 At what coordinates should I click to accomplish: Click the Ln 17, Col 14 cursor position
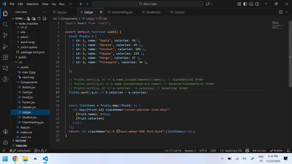tap(173, 151)
